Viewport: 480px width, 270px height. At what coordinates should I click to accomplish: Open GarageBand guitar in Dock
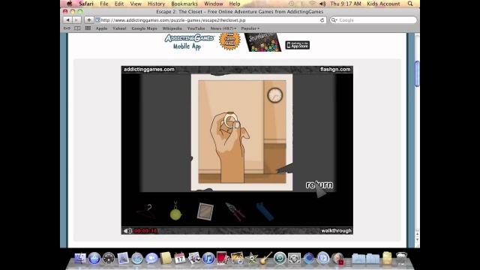265,258
